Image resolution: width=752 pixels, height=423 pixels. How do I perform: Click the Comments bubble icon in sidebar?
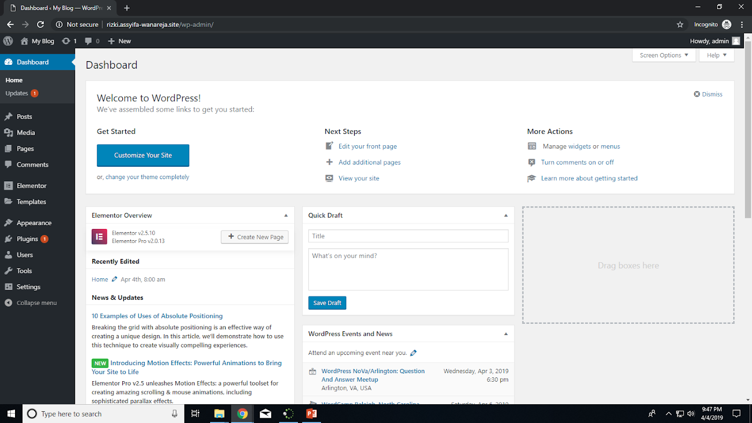[9, 165]
